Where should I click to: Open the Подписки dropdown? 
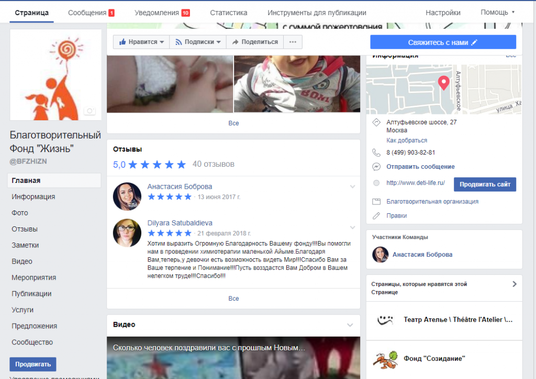tap(198, 42)
